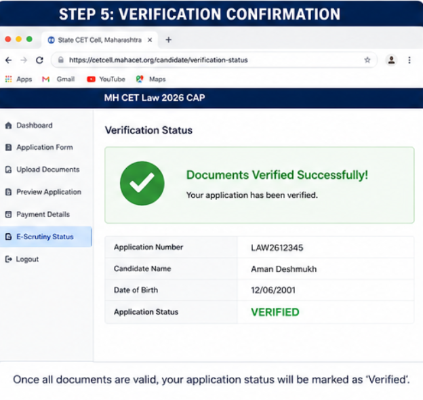
Task: Click the green checkmark circle
Action: point(142,184)
